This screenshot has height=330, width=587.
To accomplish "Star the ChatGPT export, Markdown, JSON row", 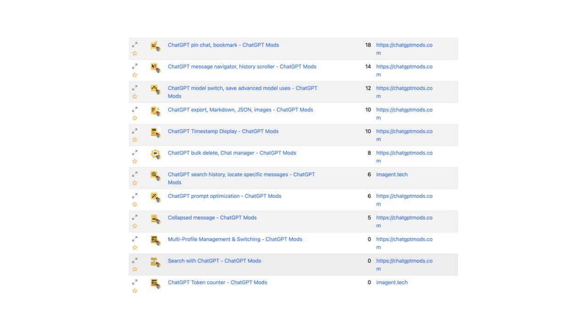I will [x=135, y=118].
